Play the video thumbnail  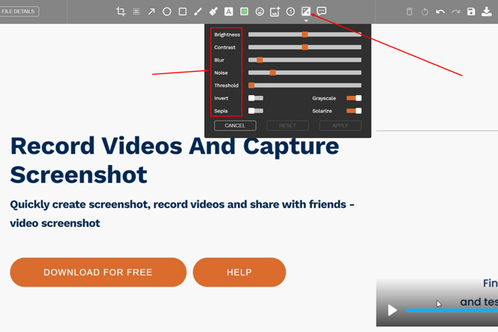click(392, 310)
